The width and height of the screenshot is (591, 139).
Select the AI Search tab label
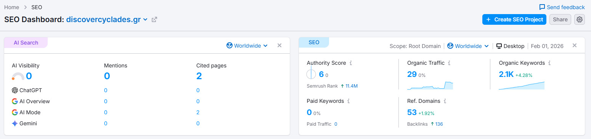26,43
